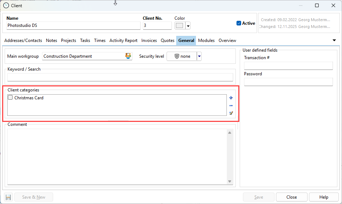Click the Comment scrollbar down arrow
Image resolution: width=342 pixels, height=204 pixels.
pos(230,181)
